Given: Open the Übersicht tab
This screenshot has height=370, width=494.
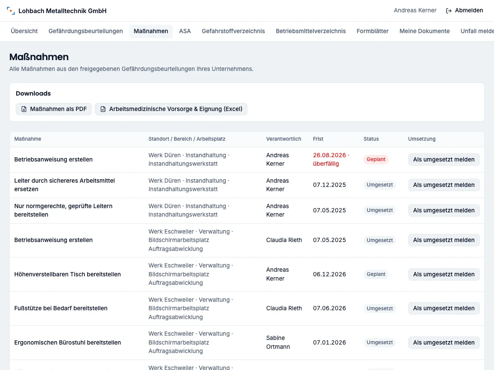Looking at the screenshot, I should coord(24,31).
